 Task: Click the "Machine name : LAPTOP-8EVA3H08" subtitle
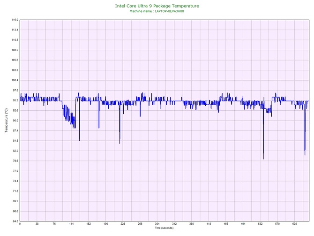point(157,11)
